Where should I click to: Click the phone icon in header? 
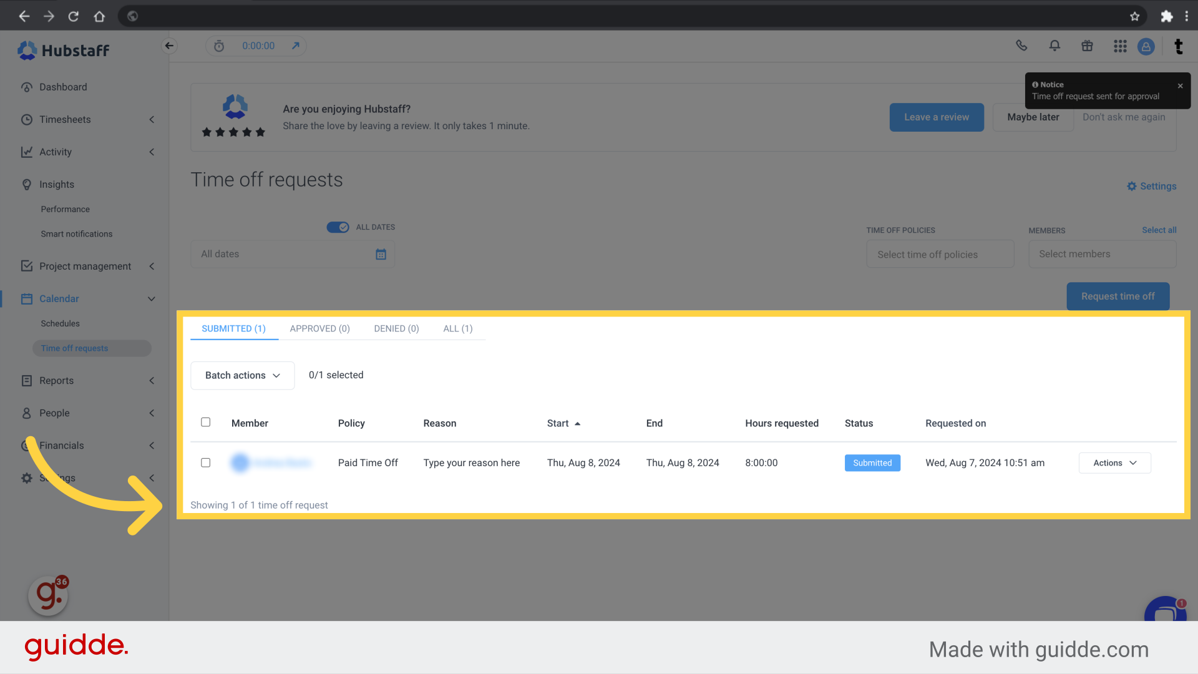(x=1021, y=46)
